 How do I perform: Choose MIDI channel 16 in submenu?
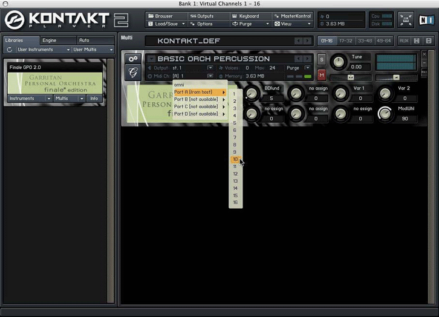tap(235, 203)
